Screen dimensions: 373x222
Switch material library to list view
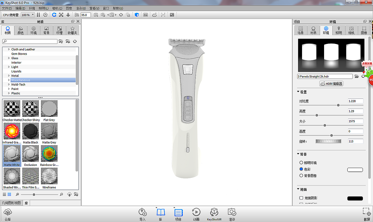(x=4, y=194)
